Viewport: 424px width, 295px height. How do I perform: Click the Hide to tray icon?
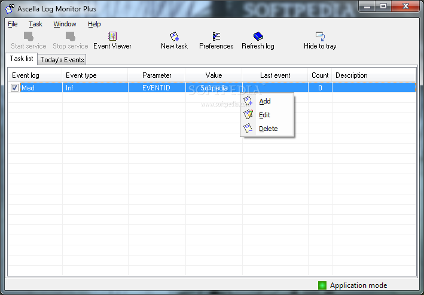coord(320,36)
